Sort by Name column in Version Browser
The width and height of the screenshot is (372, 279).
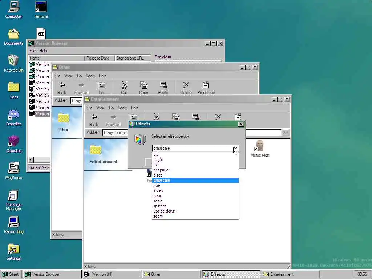pyautogui.click(x=56, y=58)
